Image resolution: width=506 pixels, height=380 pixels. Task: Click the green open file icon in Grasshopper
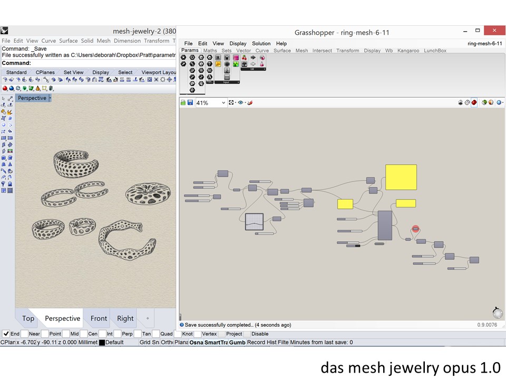(x=183, y=102)
